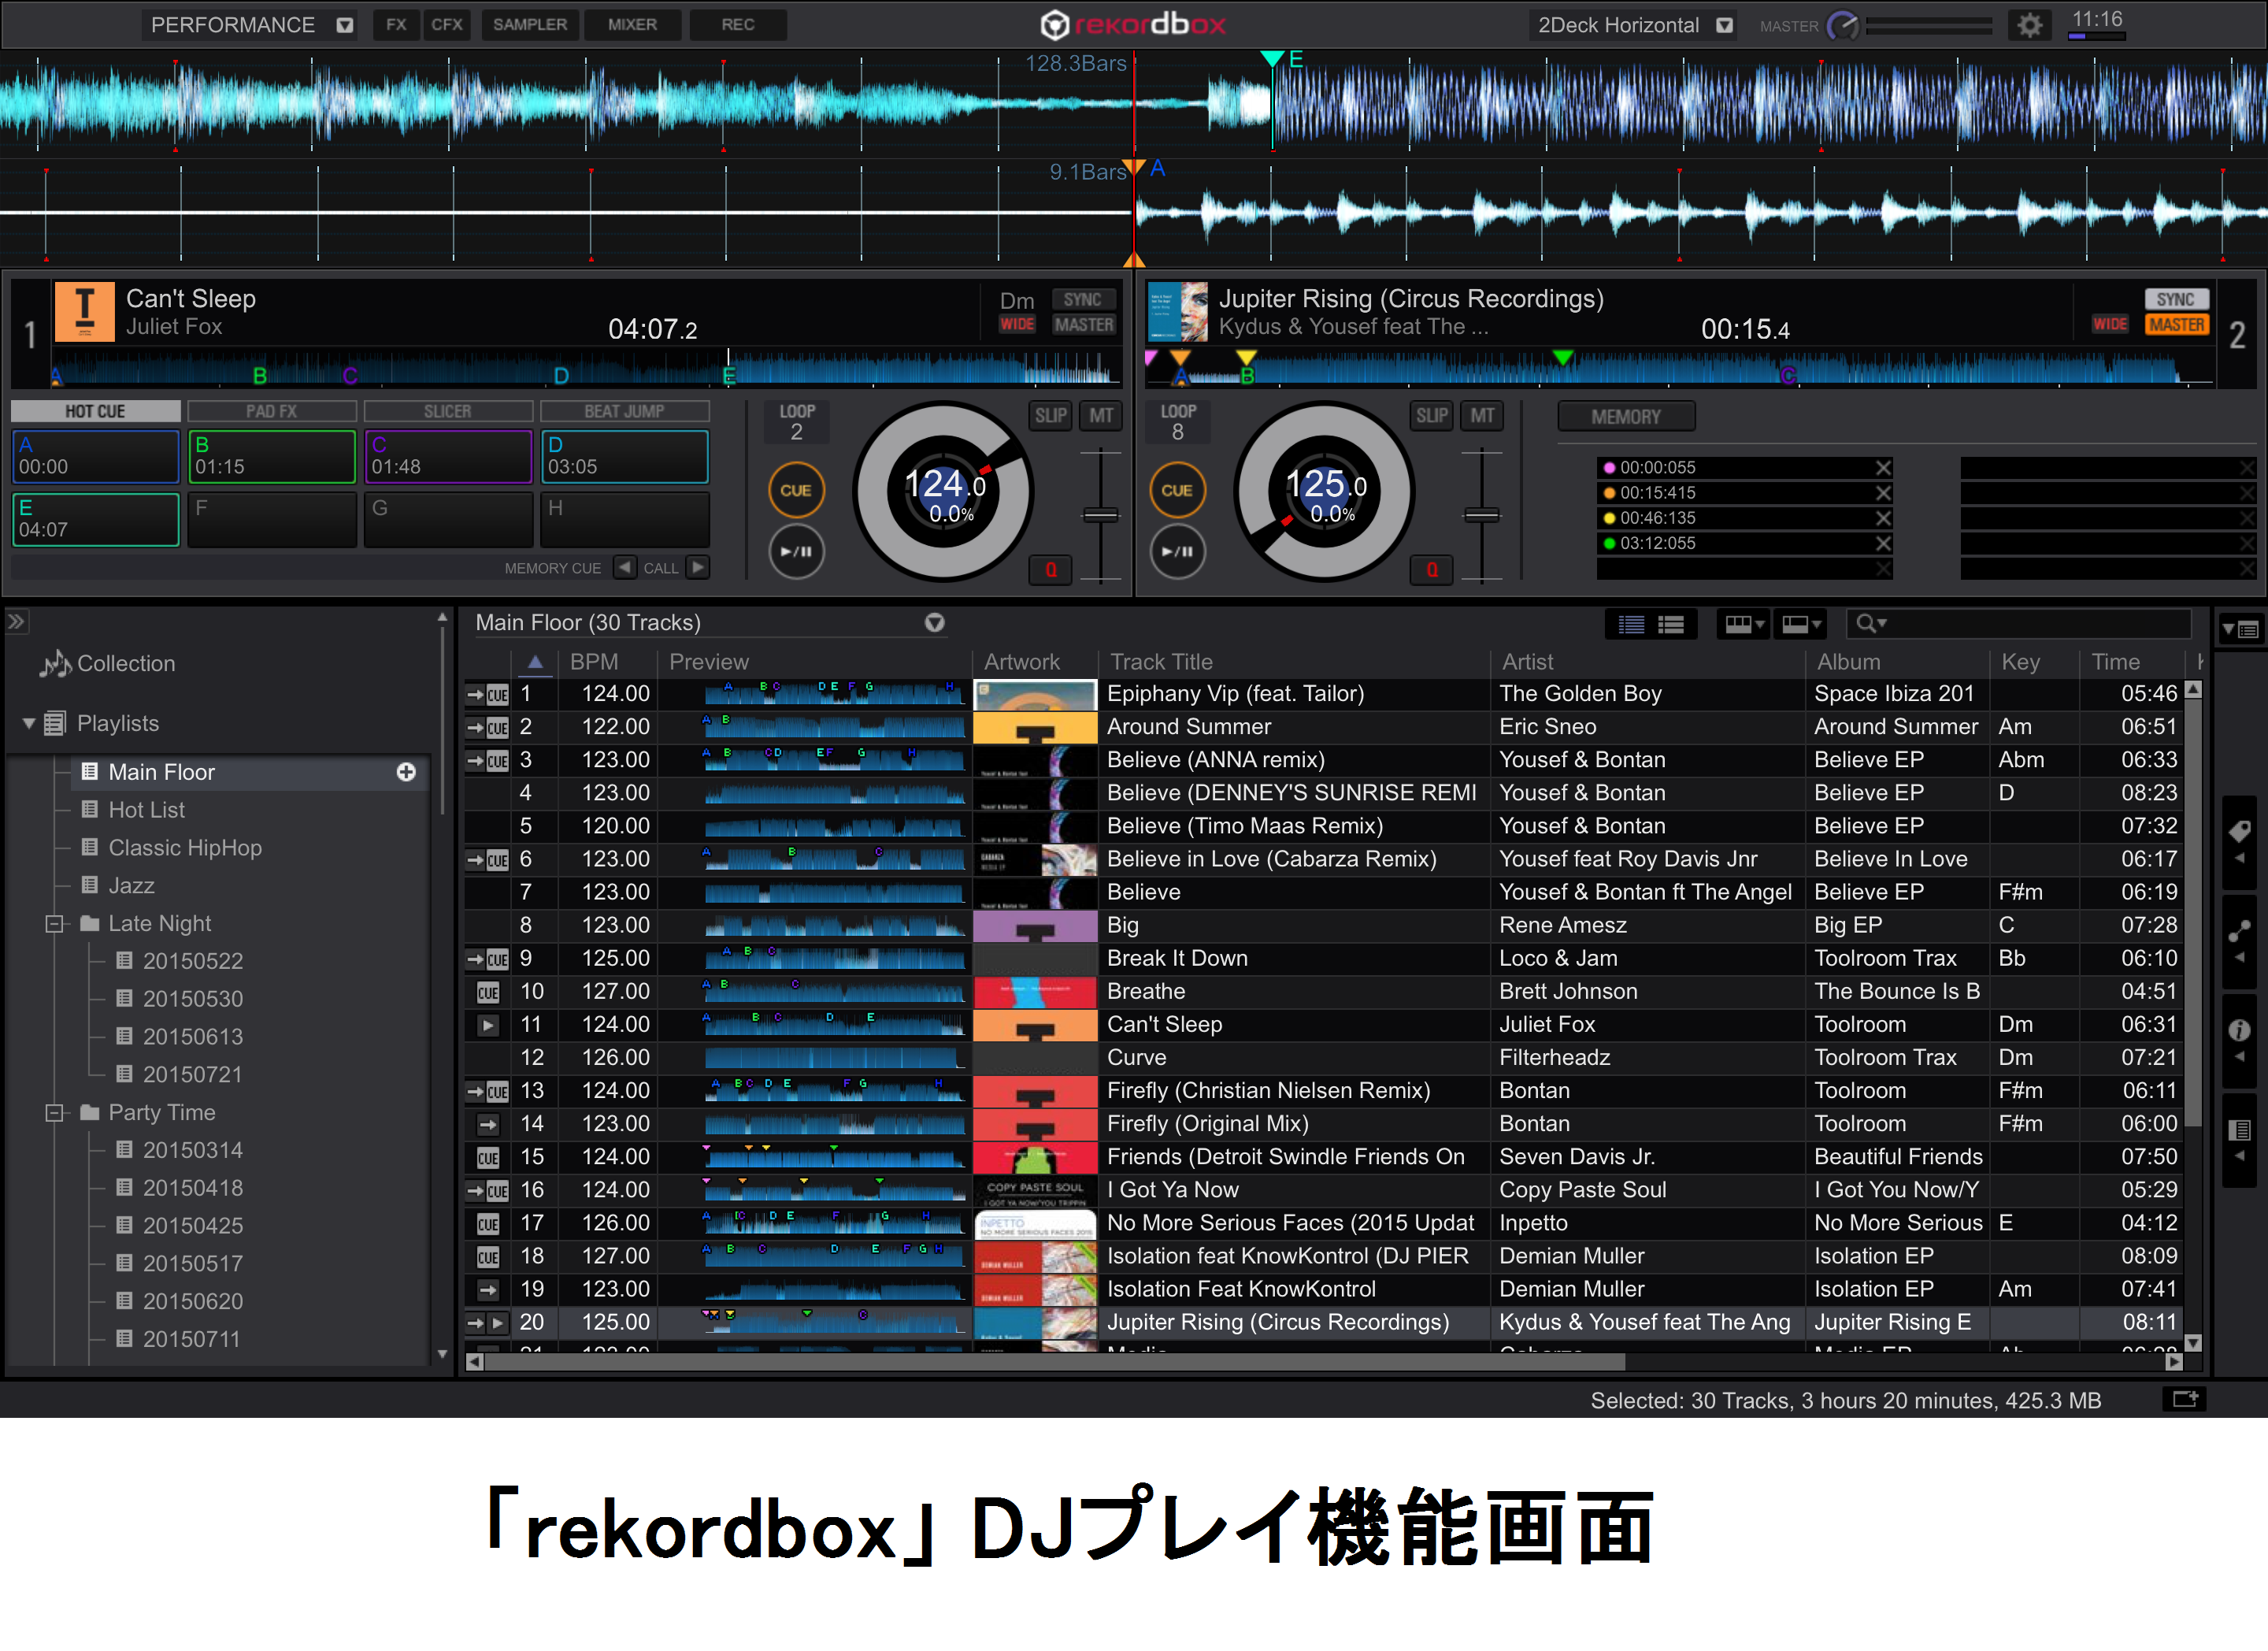Open the related tracks icon

[x=2239, y=931]
